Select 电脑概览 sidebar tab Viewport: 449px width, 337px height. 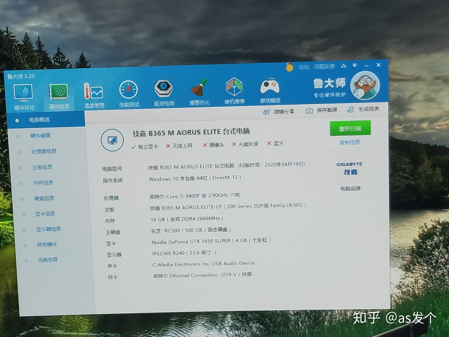coord(46,120)
